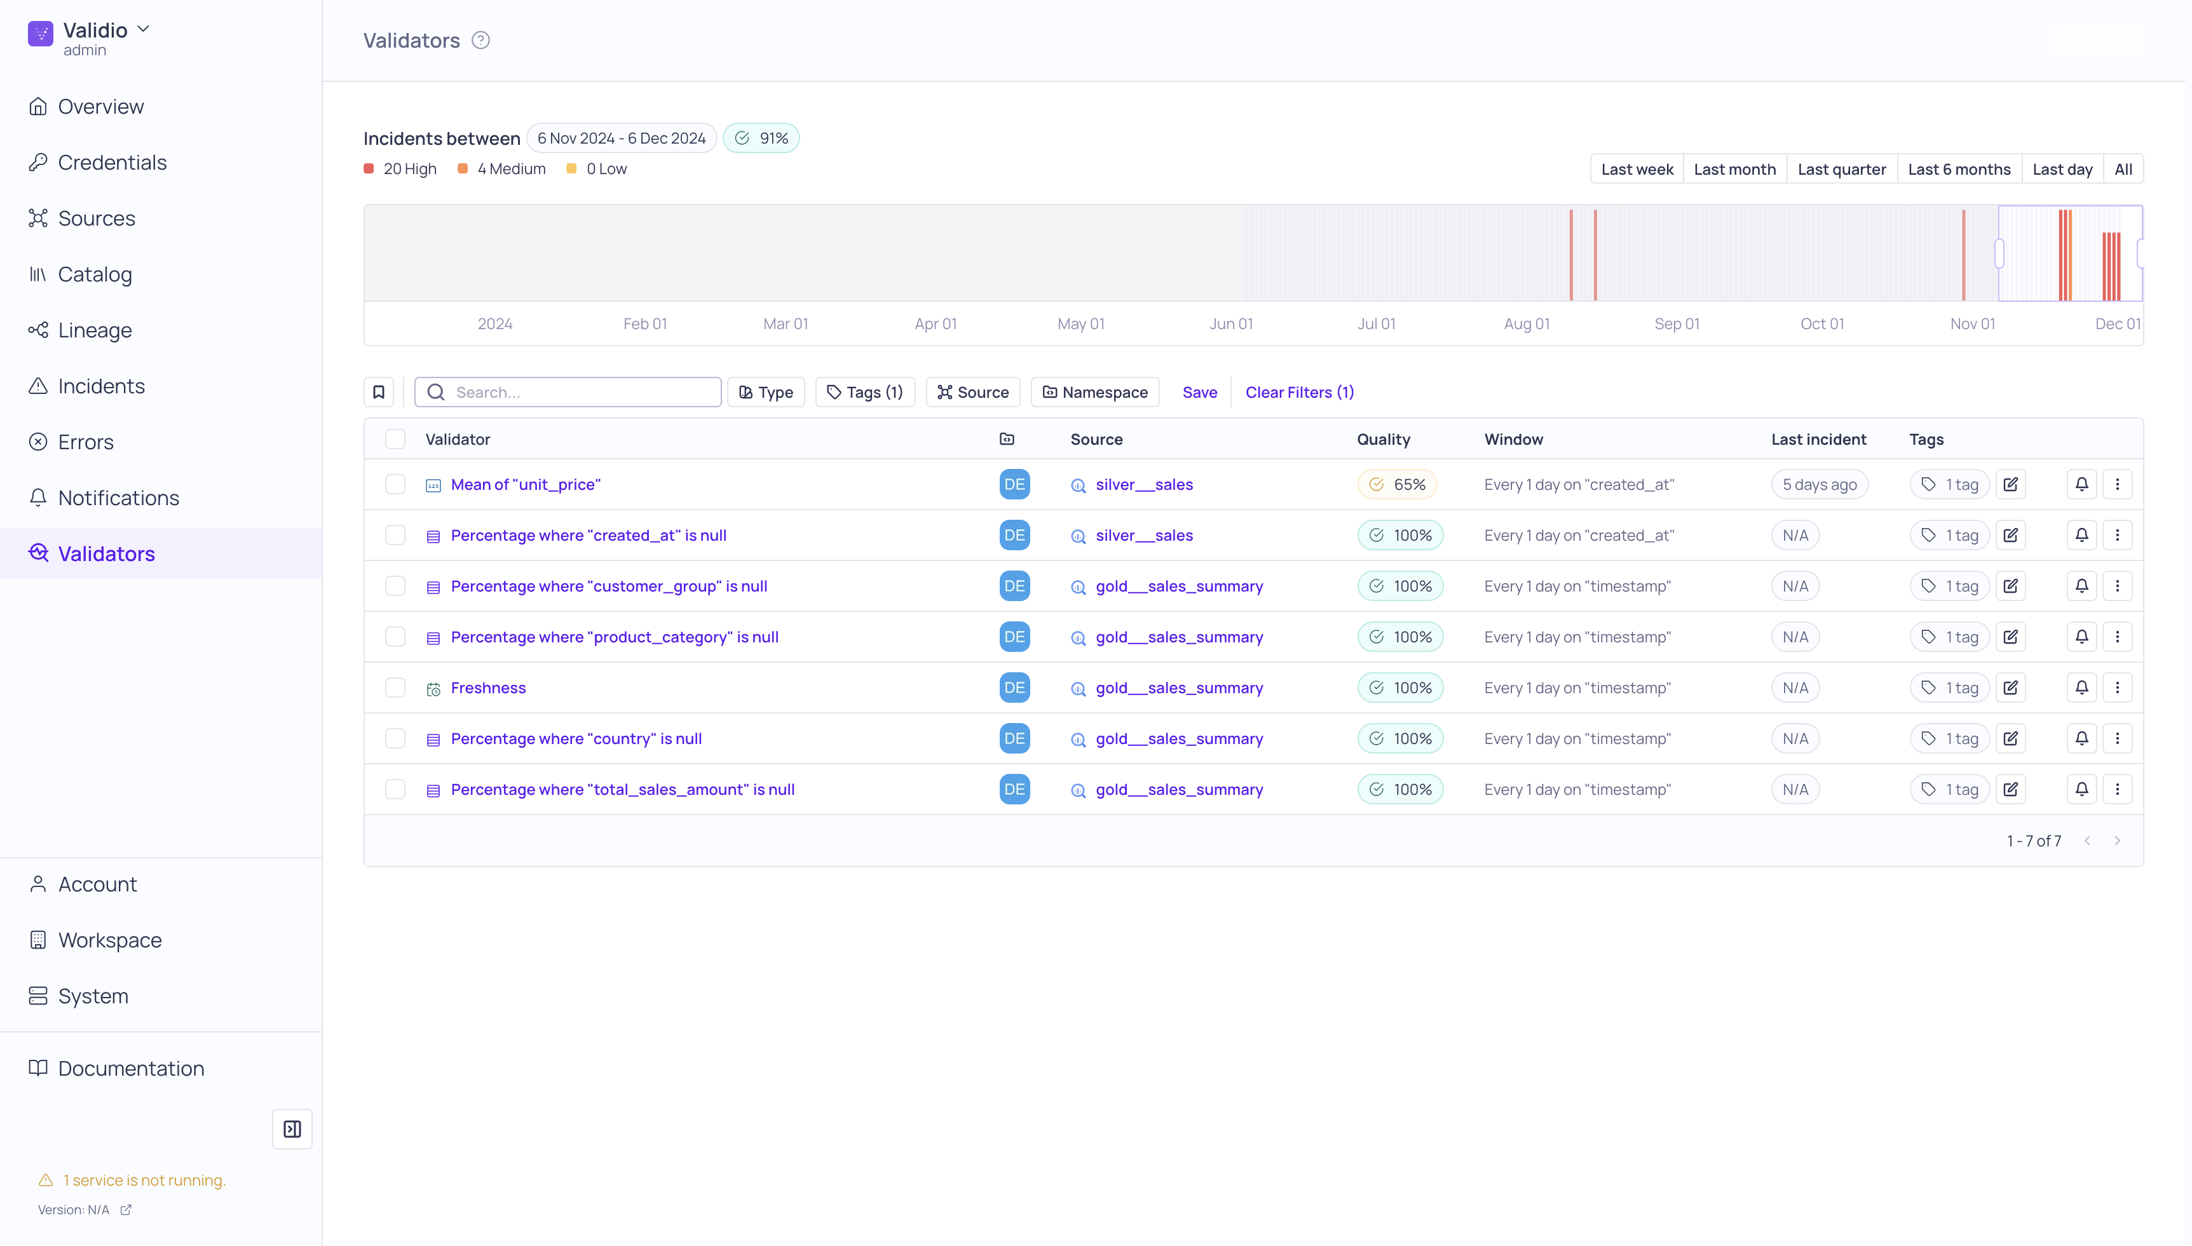Click DE namespace badge on Freshness row
The width and height of the screenshot is (2192, 1246).
pyautogui.click(x=1014, y=688)
